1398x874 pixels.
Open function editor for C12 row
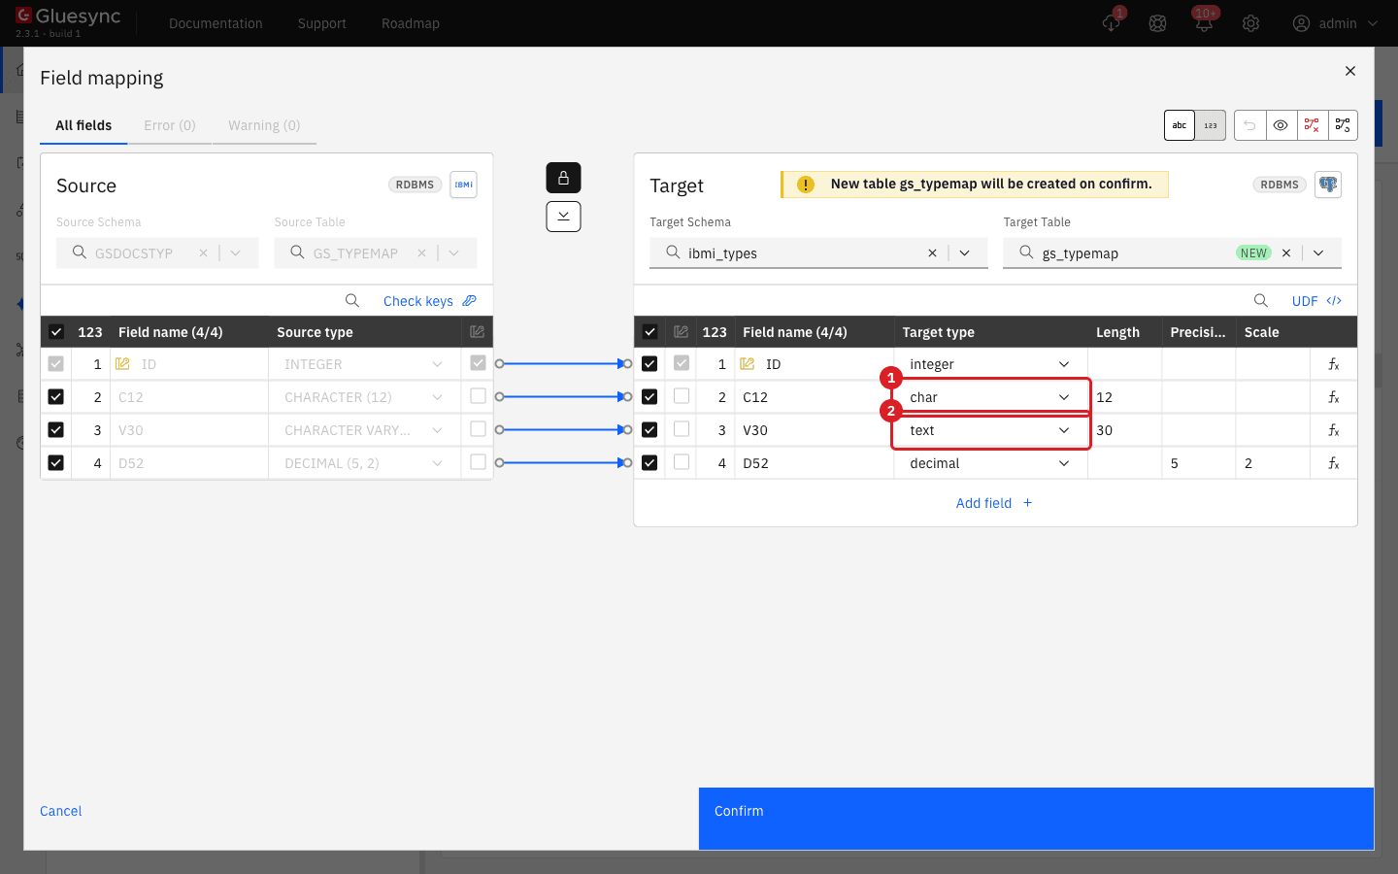pos(1334,397)
